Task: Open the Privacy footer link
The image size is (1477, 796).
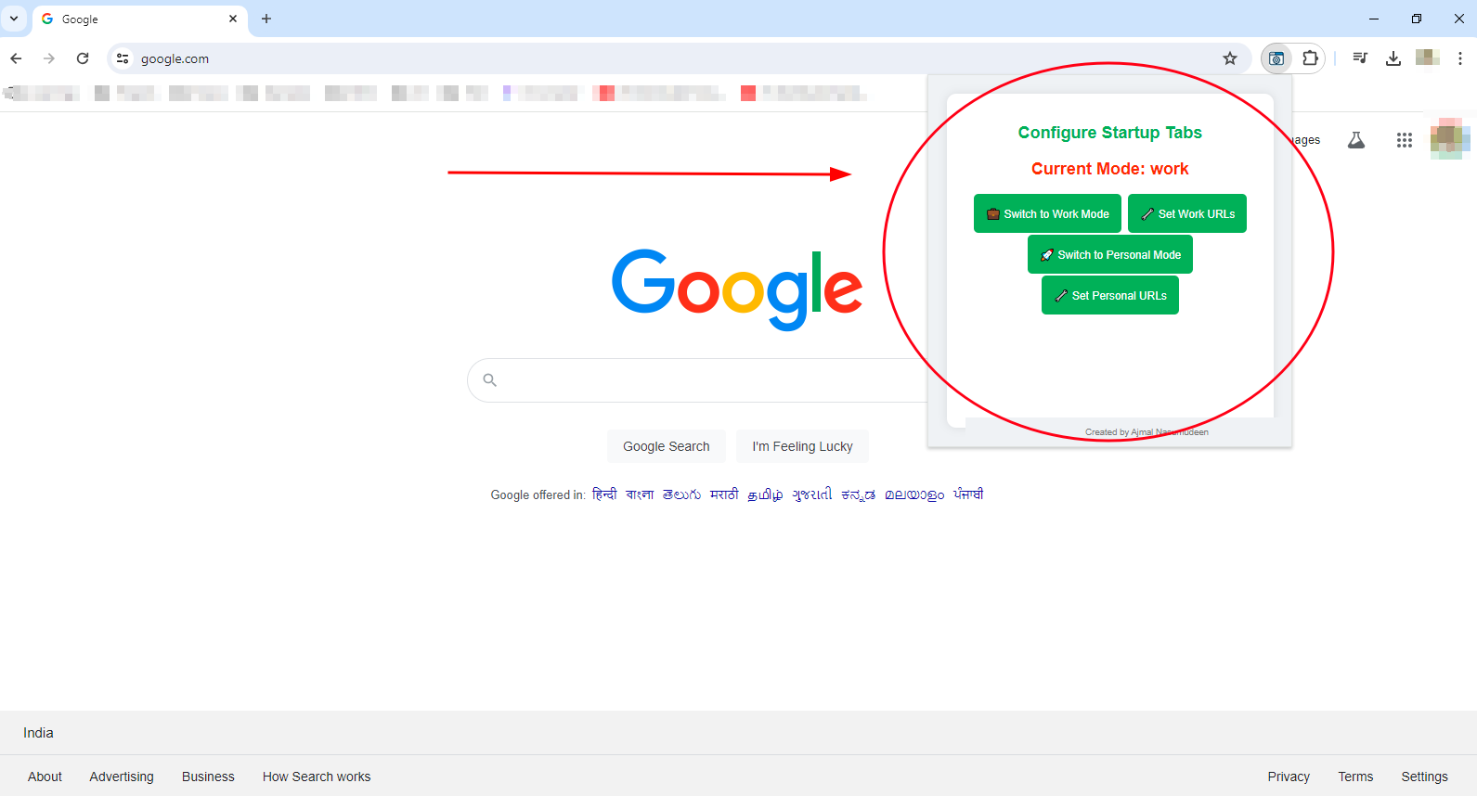Action: (x=1289, y=777)
